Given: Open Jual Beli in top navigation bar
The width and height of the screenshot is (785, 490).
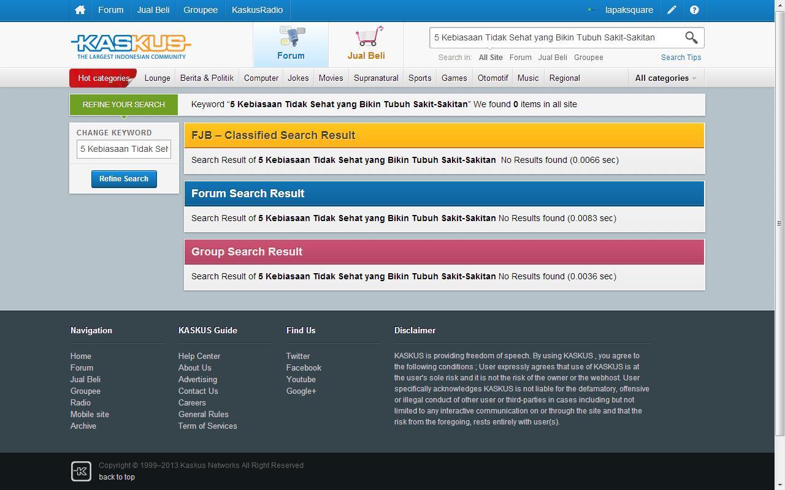Looking at the screenshot, I should 153,10.
